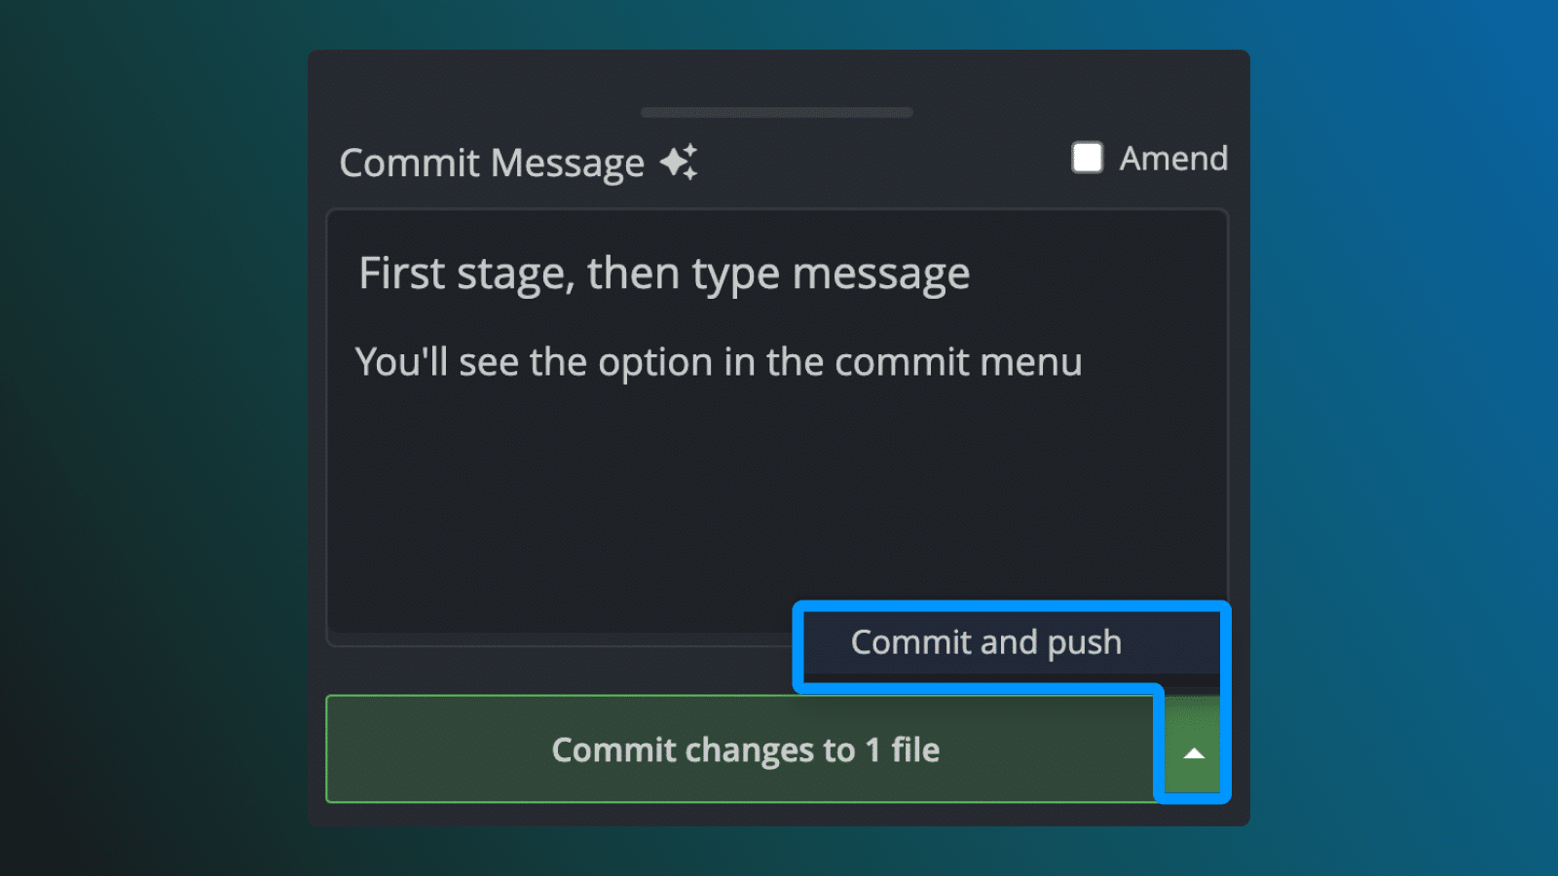Image resolution: width=1558 pixels, height=876 pixels.
Task: Click the AI sparkle icon beside Commit Message
Action: click(679, 162)
